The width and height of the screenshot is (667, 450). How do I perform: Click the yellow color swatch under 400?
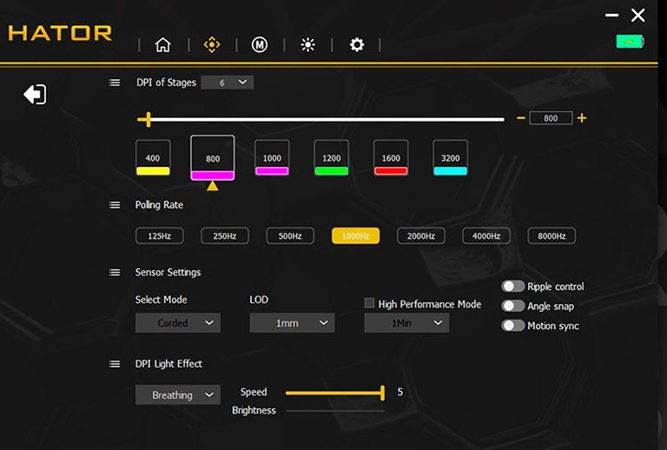[x=153, y=171]
